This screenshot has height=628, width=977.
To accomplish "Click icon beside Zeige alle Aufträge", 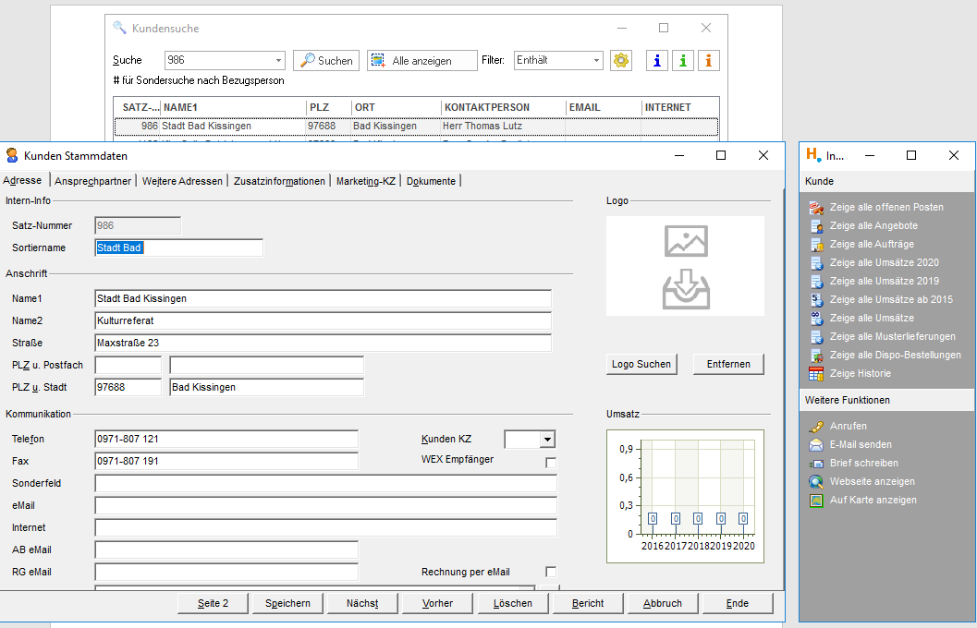I will [816, 245].
